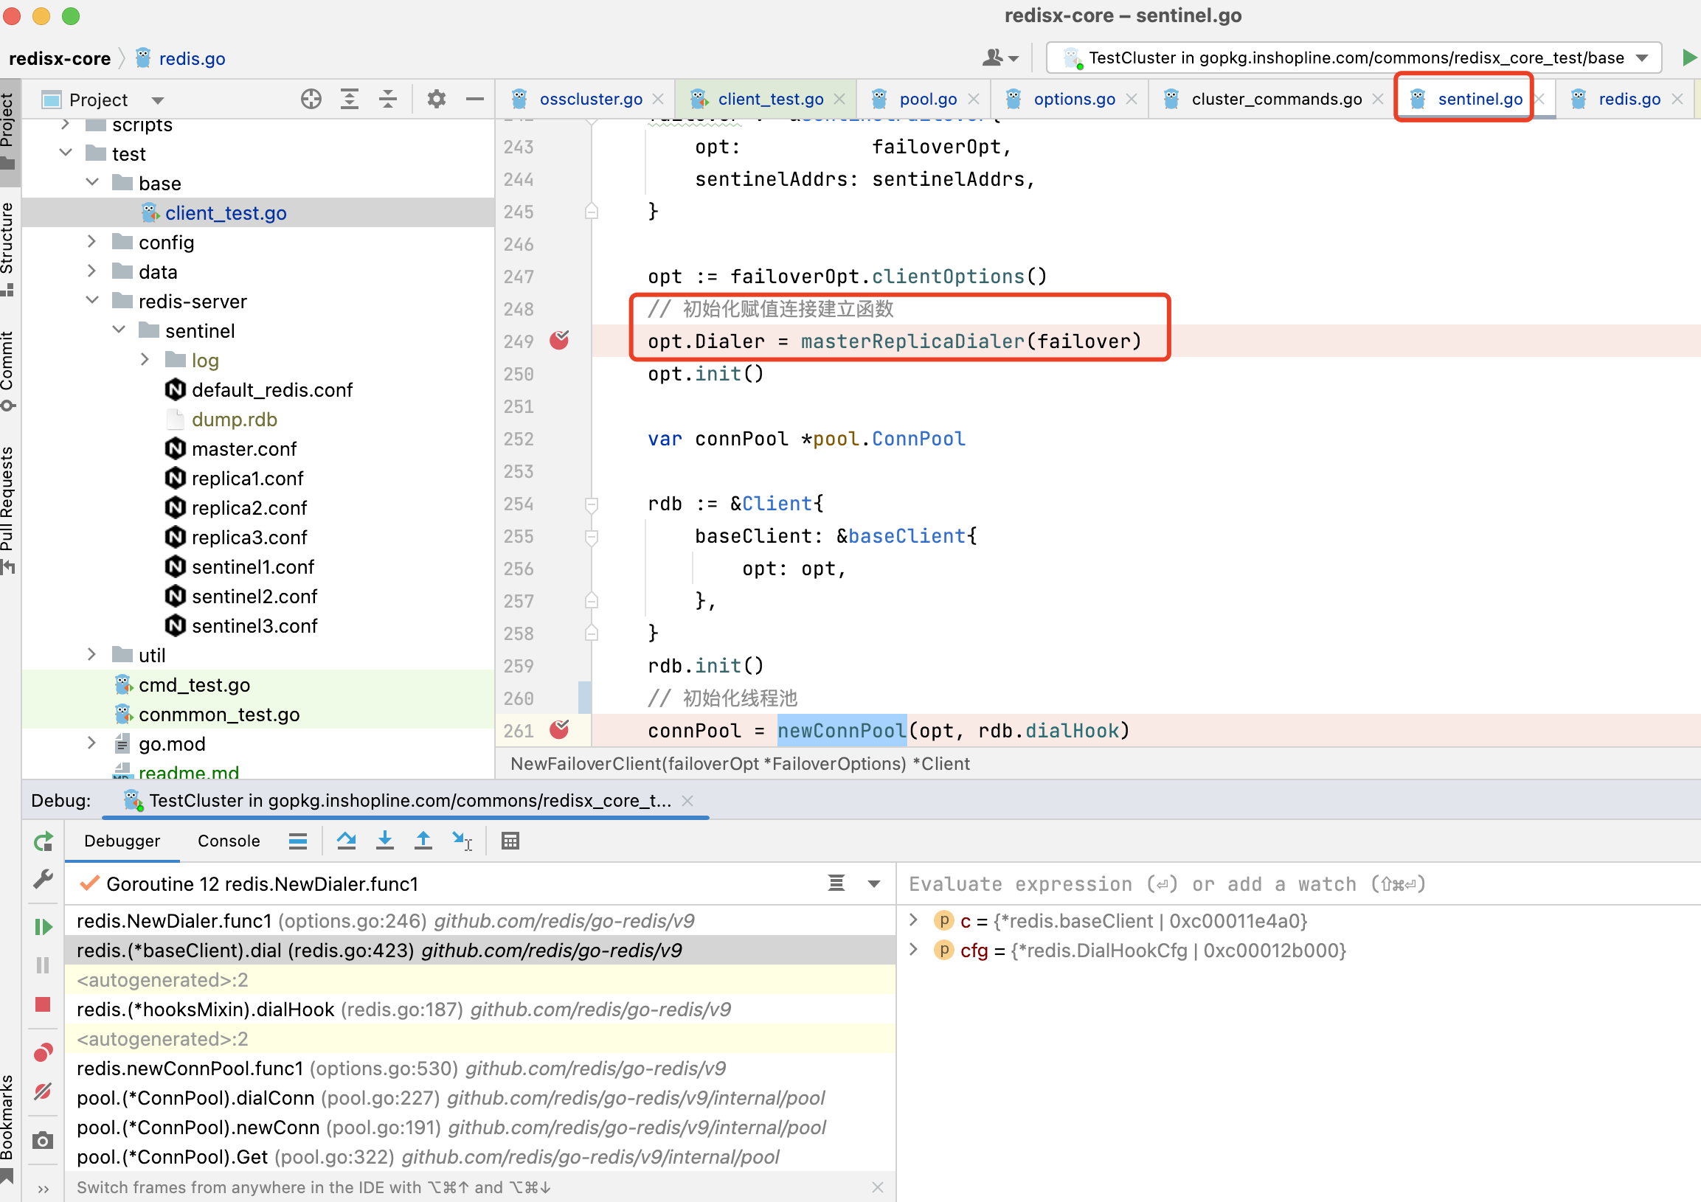The height and width of the screenshot is (1202, 1701).
Task: Click Show Execution Point icon
Action: click(298, 841)
